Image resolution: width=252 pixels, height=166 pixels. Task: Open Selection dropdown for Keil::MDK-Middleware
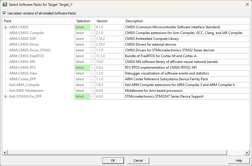(92, 91)
